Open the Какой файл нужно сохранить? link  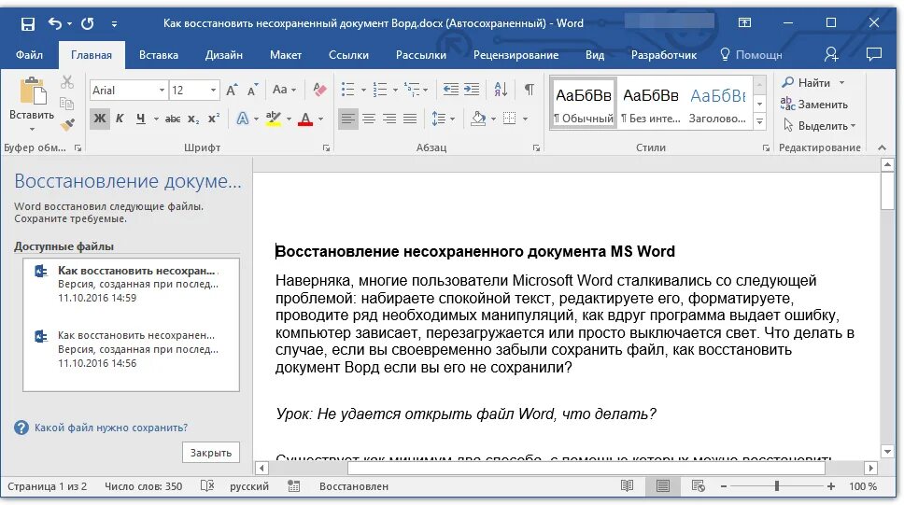[111, 428]
